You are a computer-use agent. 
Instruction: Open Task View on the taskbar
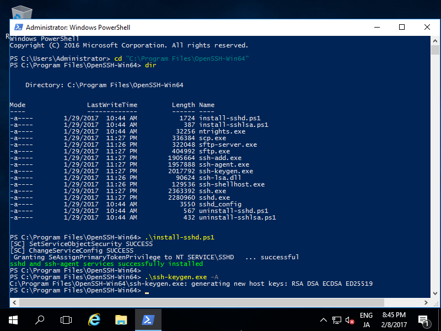(x=66, y=320)
